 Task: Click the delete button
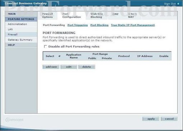(x=87, y=67)
